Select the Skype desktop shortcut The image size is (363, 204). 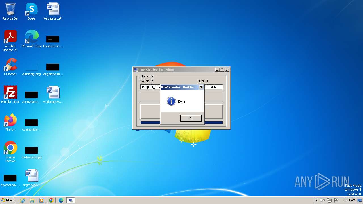31,12
